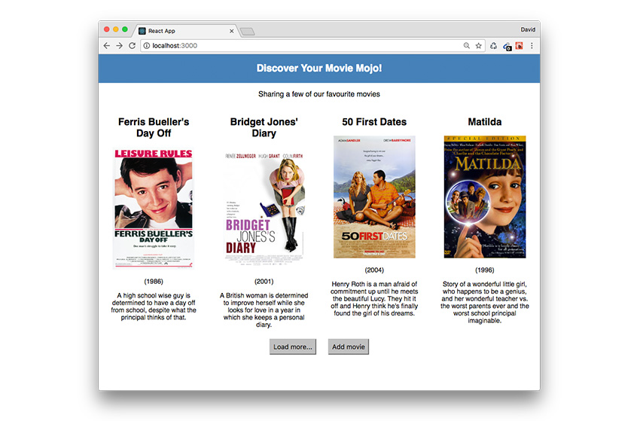Image resolution: width=640 pixels, height=421 pixels.
Task: Click the zoom magnifier icon in address bar
Action: pyautogui.click(x=467, y=46)
